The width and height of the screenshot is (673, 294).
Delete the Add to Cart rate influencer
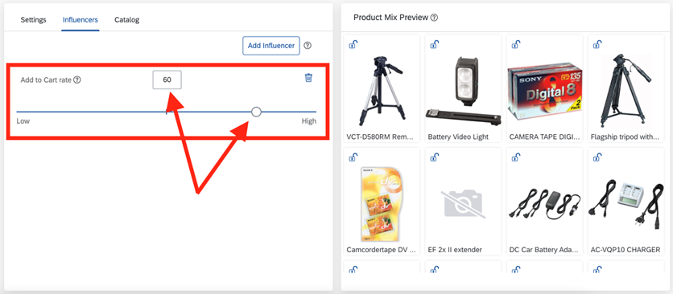tap(308, 78)
